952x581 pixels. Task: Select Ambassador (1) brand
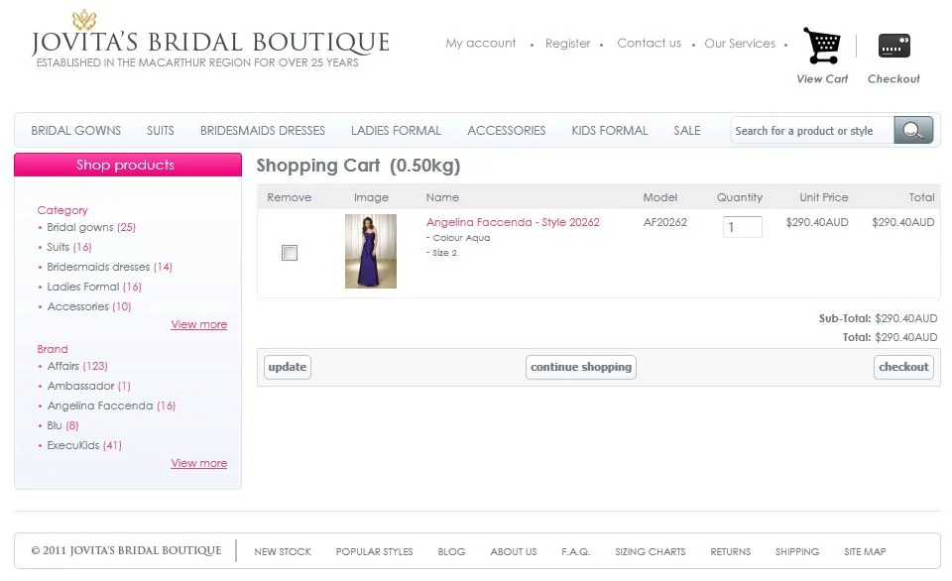[x=89, y=386]
